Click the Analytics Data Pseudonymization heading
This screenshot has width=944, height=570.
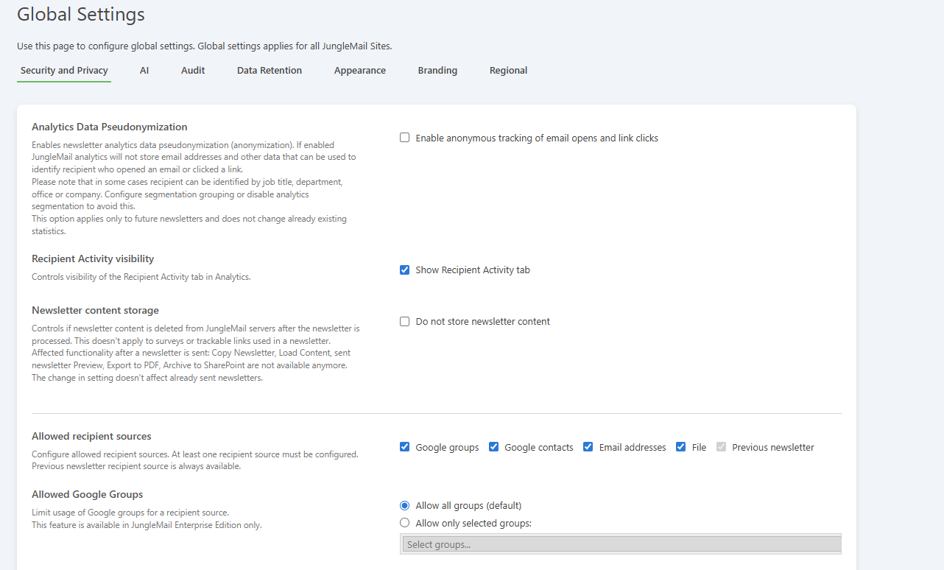(x=110, y=127)
